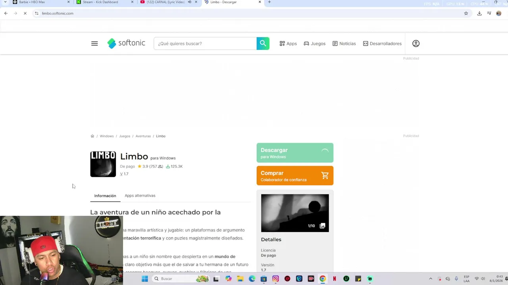Close the Barbie HBO Max tab

pyautogui.click(x=68, y=2)
